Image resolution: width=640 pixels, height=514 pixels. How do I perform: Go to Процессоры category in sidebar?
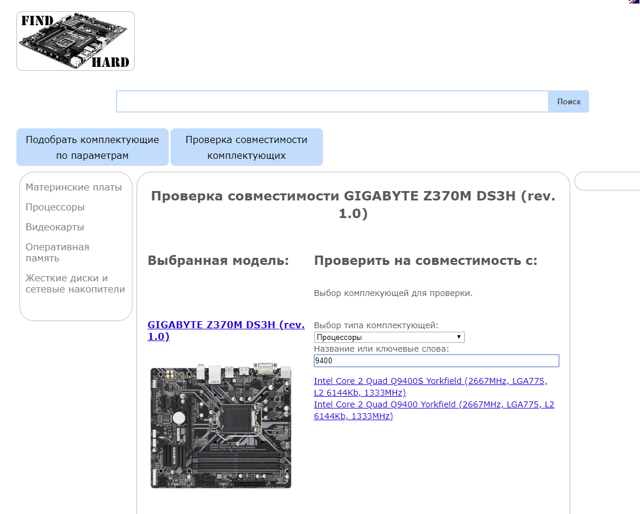(55, 207)
